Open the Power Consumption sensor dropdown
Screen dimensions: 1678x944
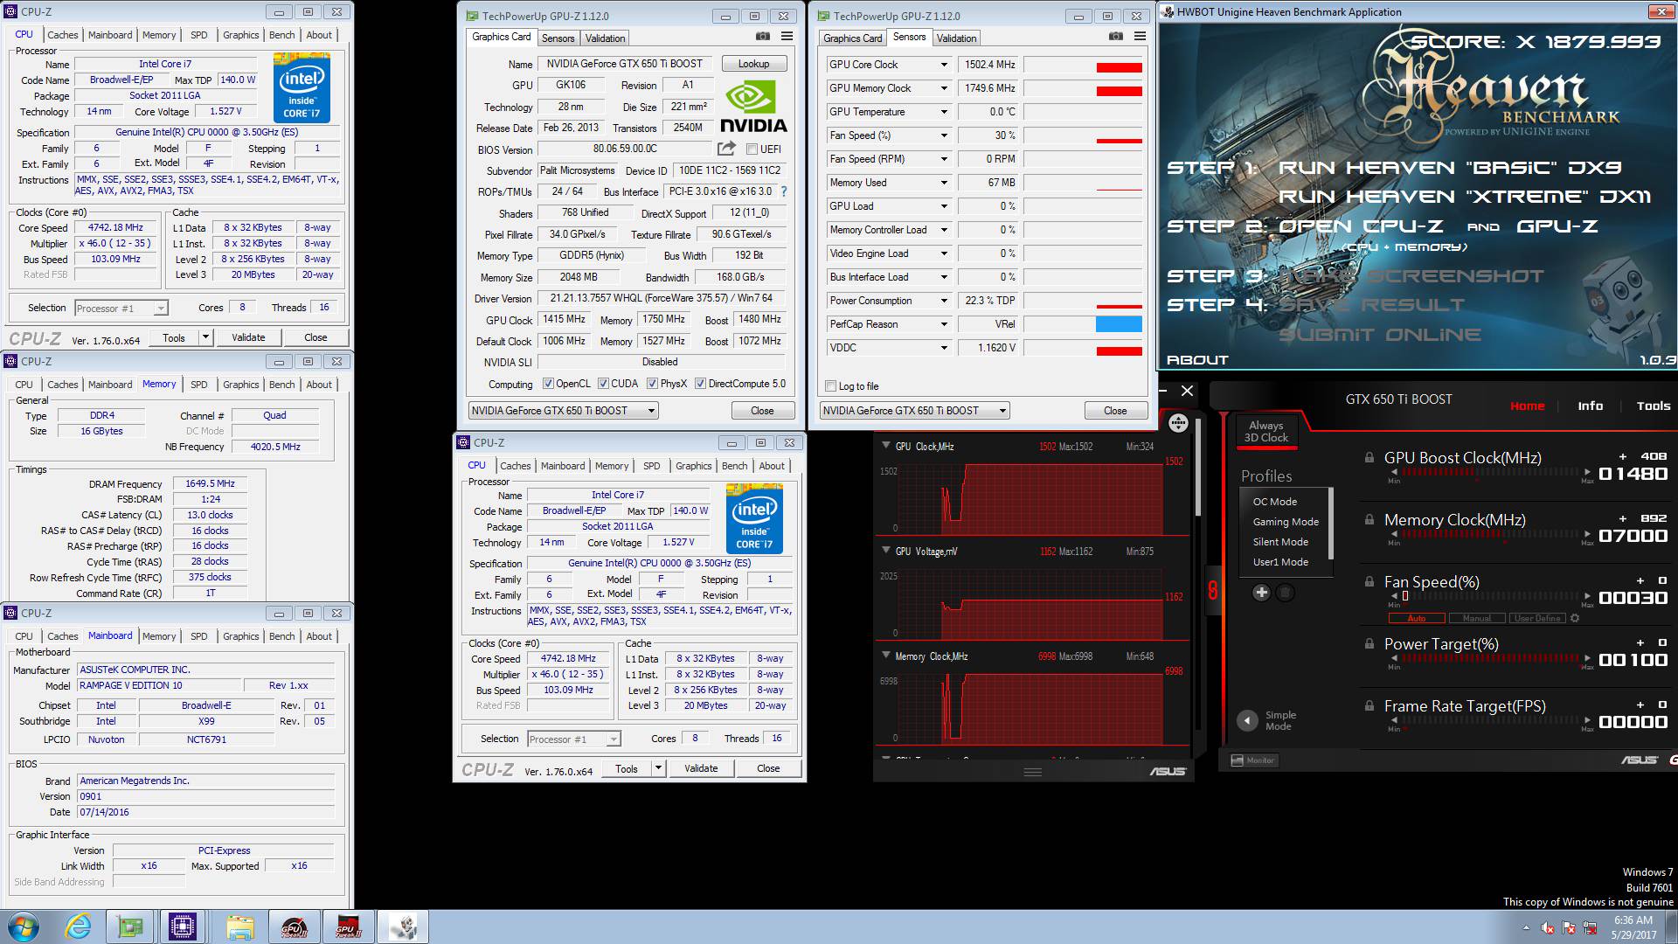coord(944,301)
